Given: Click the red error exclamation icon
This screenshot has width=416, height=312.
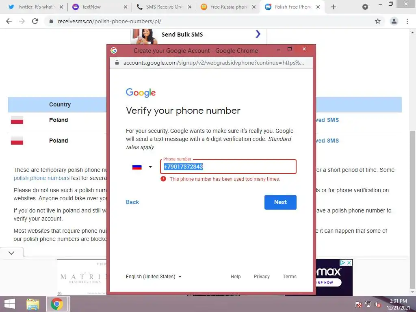Looking at the screenshot, I should 163,179.
